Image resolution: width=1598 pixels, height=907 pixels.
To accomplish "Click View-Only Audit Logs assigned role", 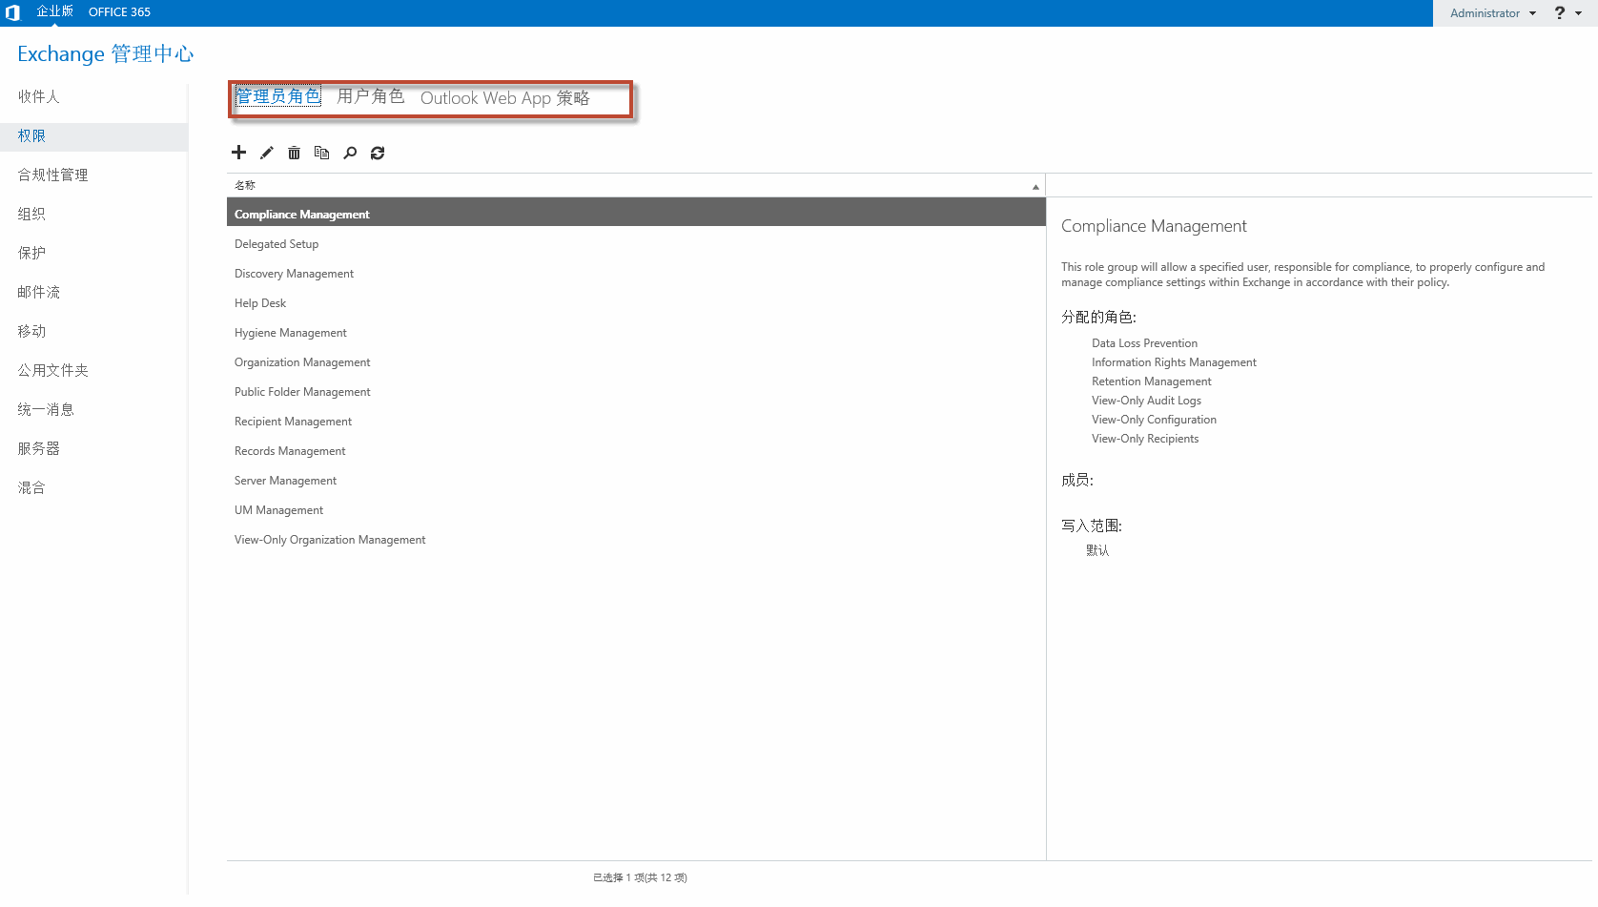I will tap(1146, 401).
